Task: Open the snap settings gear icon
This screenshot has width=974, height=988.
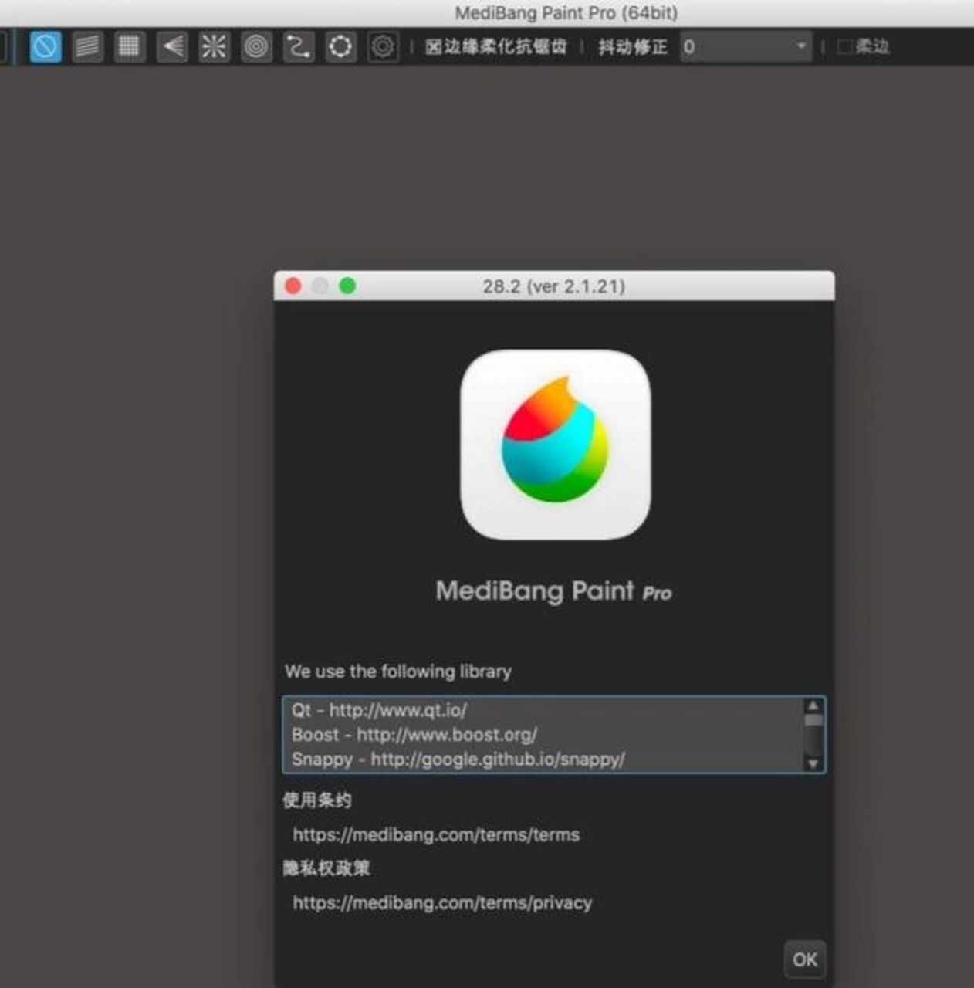Action: pyautogui.click(x=384, y=46)
